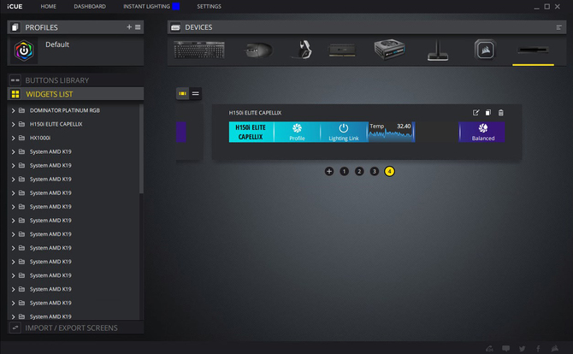Viewport: 573px width, 354px height.
Task: Select the HX1000i power supply icon
Action: [x=389, y=50]
